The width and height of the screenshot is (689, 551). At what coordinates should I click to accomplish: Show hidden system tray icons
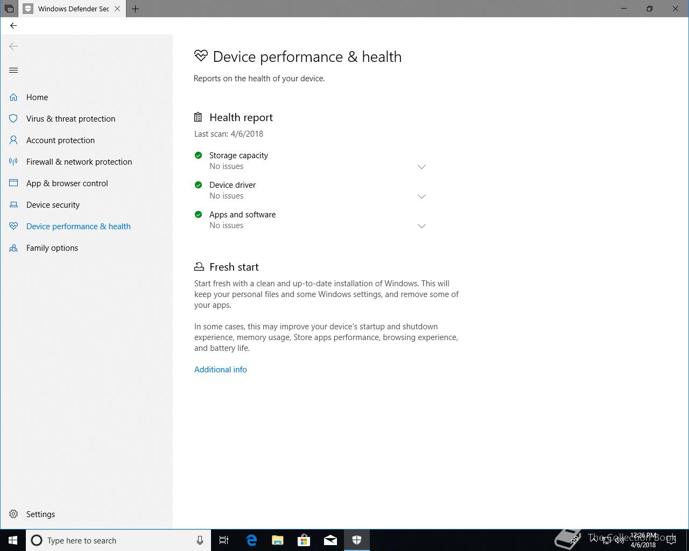[x=594, y=540]
